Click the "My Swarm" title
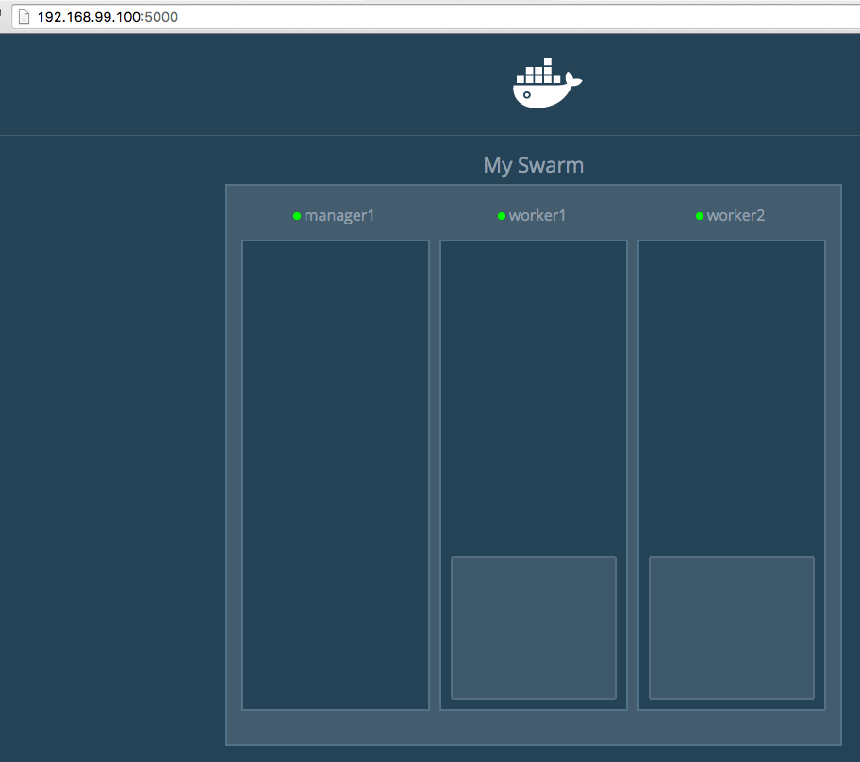Screen dimensions: 860x762 534,165
